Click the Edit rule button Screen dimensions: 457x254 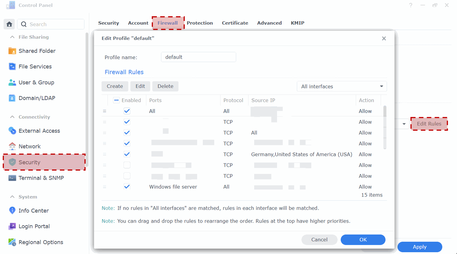click(x=140, y=86)
